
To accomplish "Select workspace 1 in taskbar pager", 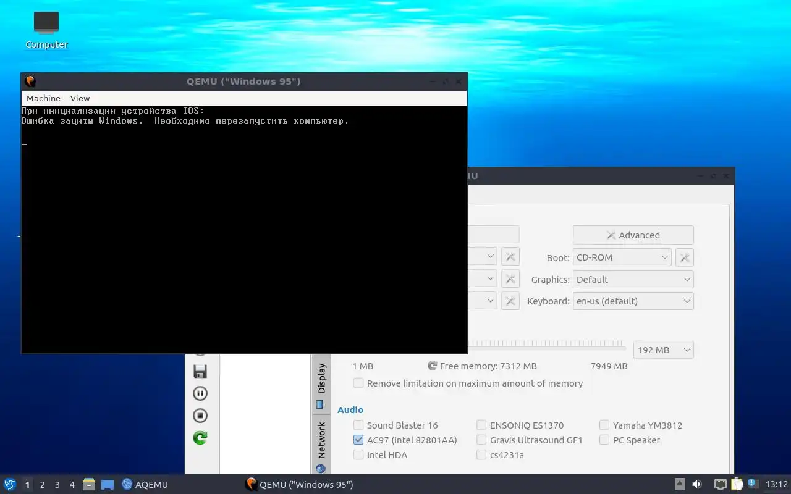I will tap(27, 485).
